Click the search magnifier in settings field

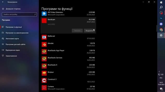[35, 14]
